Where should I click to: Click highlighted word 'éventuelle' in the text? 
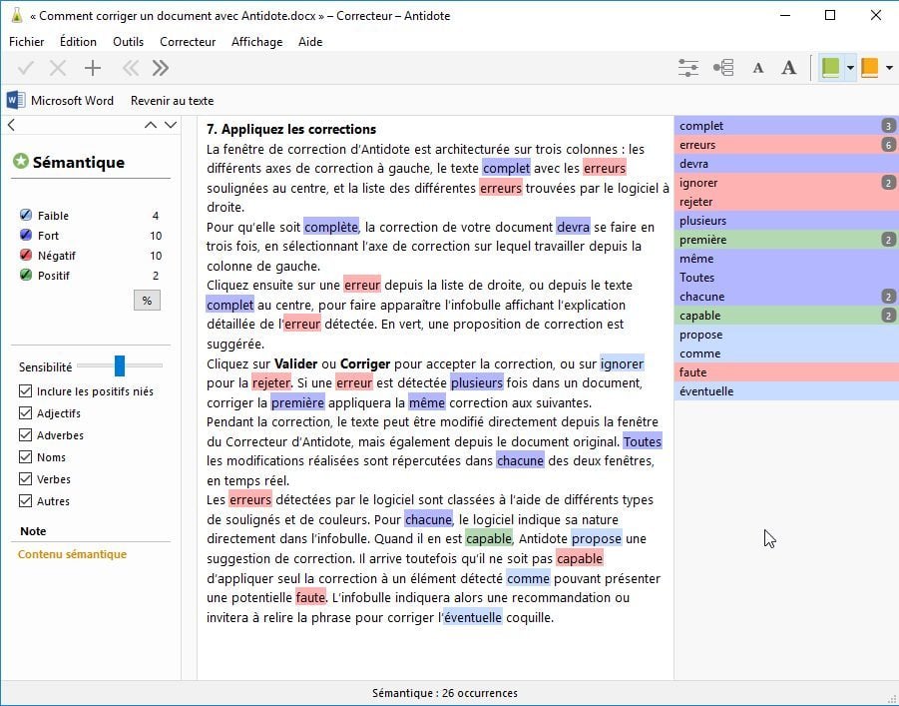tap(473, 617)
